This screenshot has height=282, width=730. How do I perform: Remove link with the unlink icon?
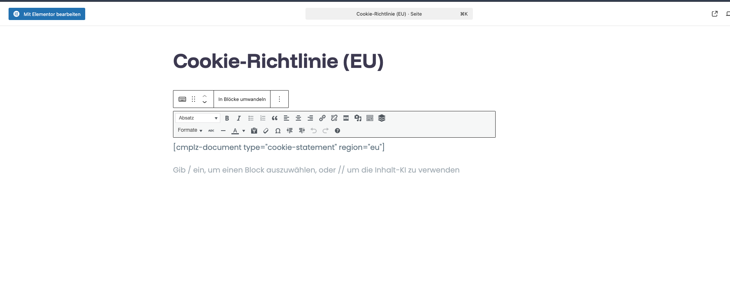[x=334, y=118]
